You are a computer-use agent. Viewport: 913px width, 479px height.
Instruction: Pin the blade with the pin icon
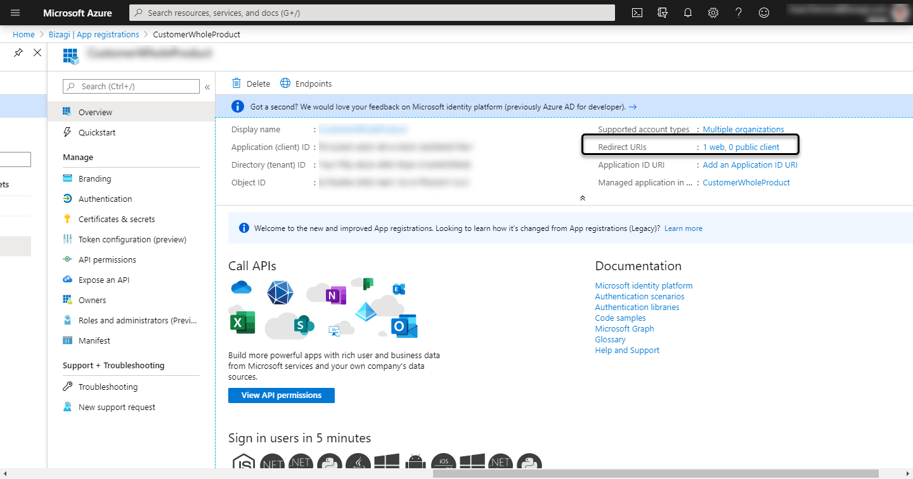pyautogui.click(x=18, y=53)
